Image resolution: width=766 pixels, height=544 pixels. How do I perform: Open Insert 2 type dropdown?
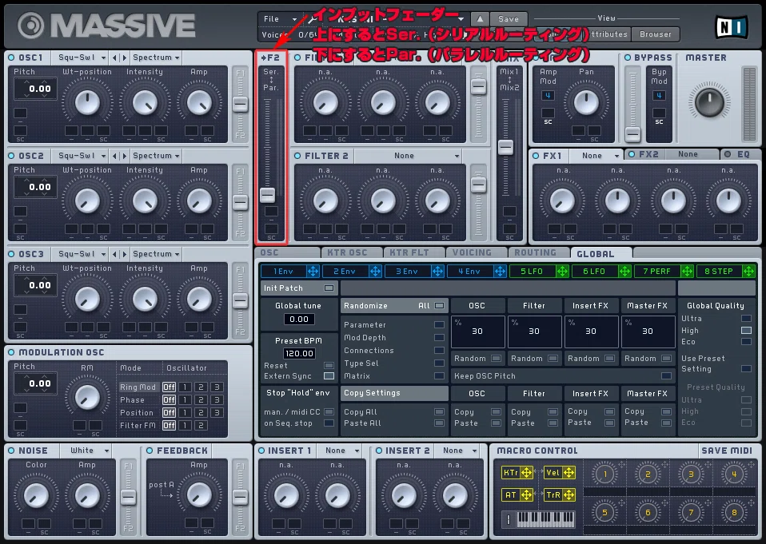(x=457, y=451)
